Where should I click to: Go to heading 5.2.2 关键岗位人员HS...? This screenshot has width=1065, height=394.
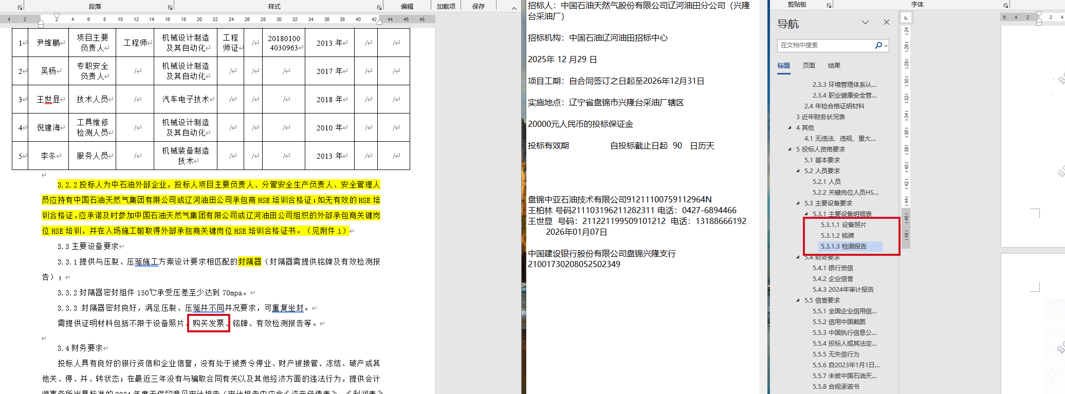[x=846, y=192]
